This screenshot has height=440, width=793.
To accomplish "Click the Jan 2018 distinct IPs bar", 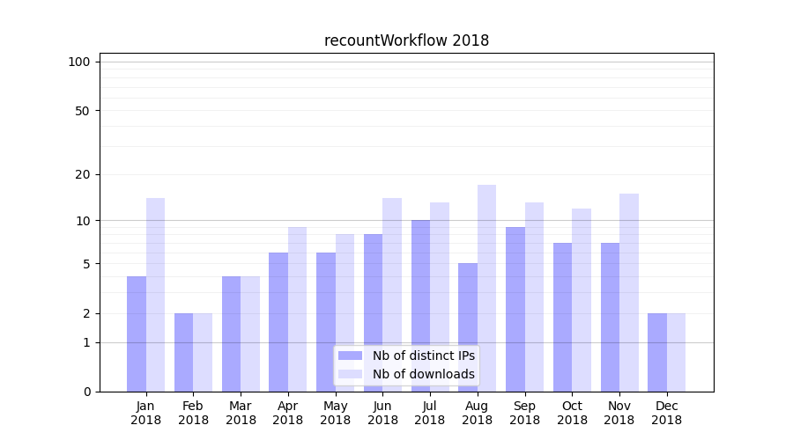I will coord(137,334).
